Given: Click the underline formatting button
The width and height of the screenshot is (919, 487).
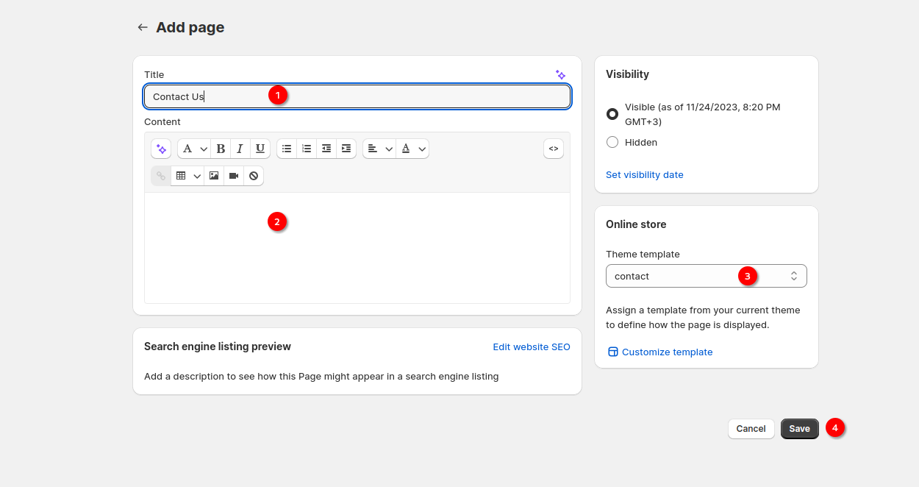Looking at the screenshot, I should 260,149.
